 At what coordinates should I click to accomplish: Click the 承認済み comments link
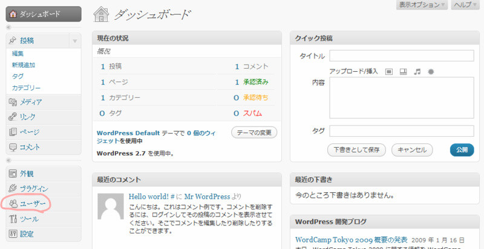[x=256, y=82]
